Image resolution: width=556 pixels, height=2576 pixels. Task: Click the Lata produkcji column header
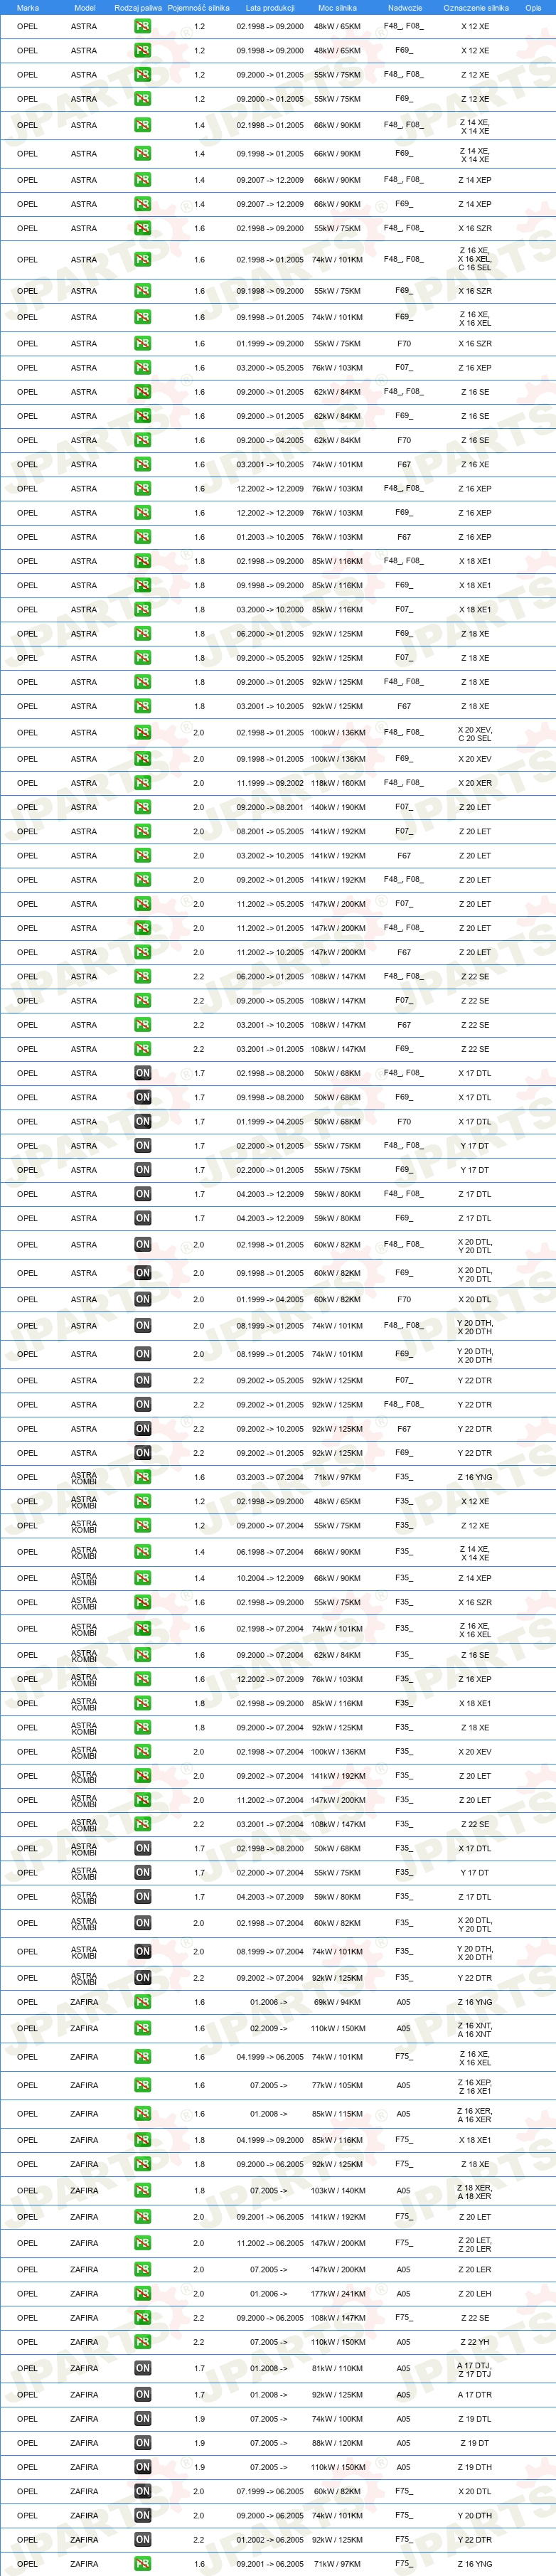click(x=270, y=7)
